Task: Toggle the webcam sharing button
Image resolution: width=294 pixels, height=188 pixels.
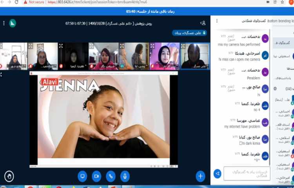Action: pyautogui.click(x=96, y=176)
